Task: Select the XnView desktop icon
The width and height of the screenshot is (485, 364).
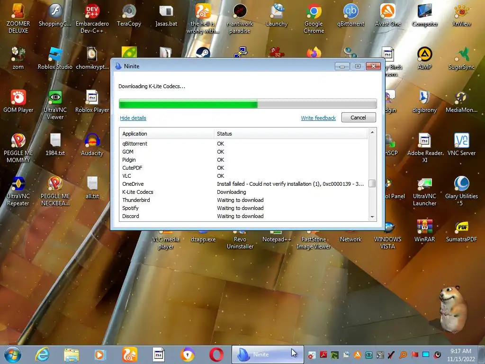Action: point(461,16)
